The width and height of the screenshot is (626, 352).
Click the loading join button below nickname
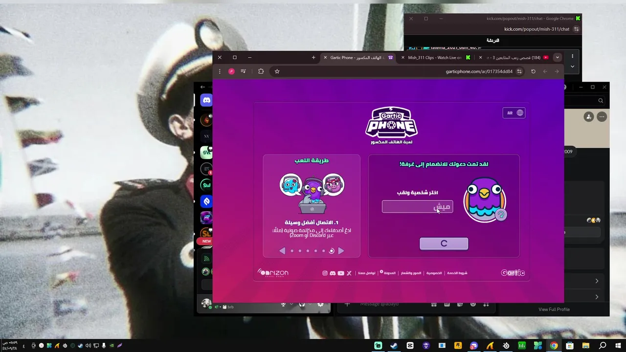(444, 243)
